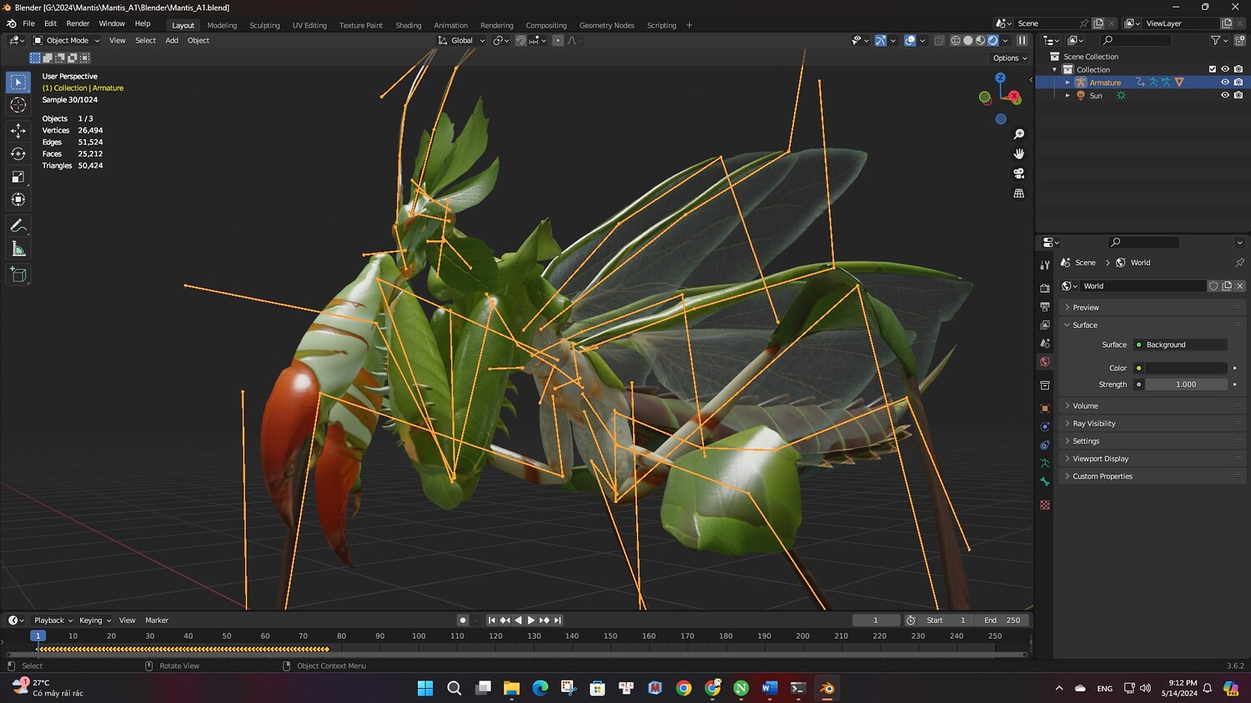Select the Cursor tool in toolbar

click(18, 105)
